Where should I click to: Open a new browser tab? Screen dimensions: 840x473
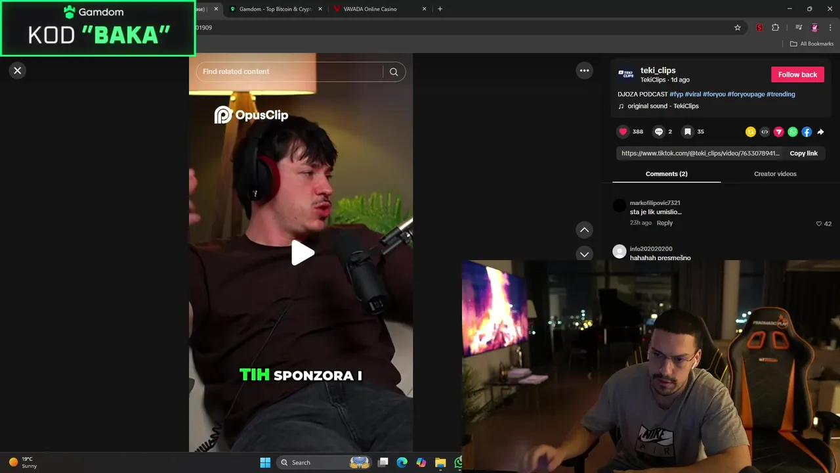440,9
